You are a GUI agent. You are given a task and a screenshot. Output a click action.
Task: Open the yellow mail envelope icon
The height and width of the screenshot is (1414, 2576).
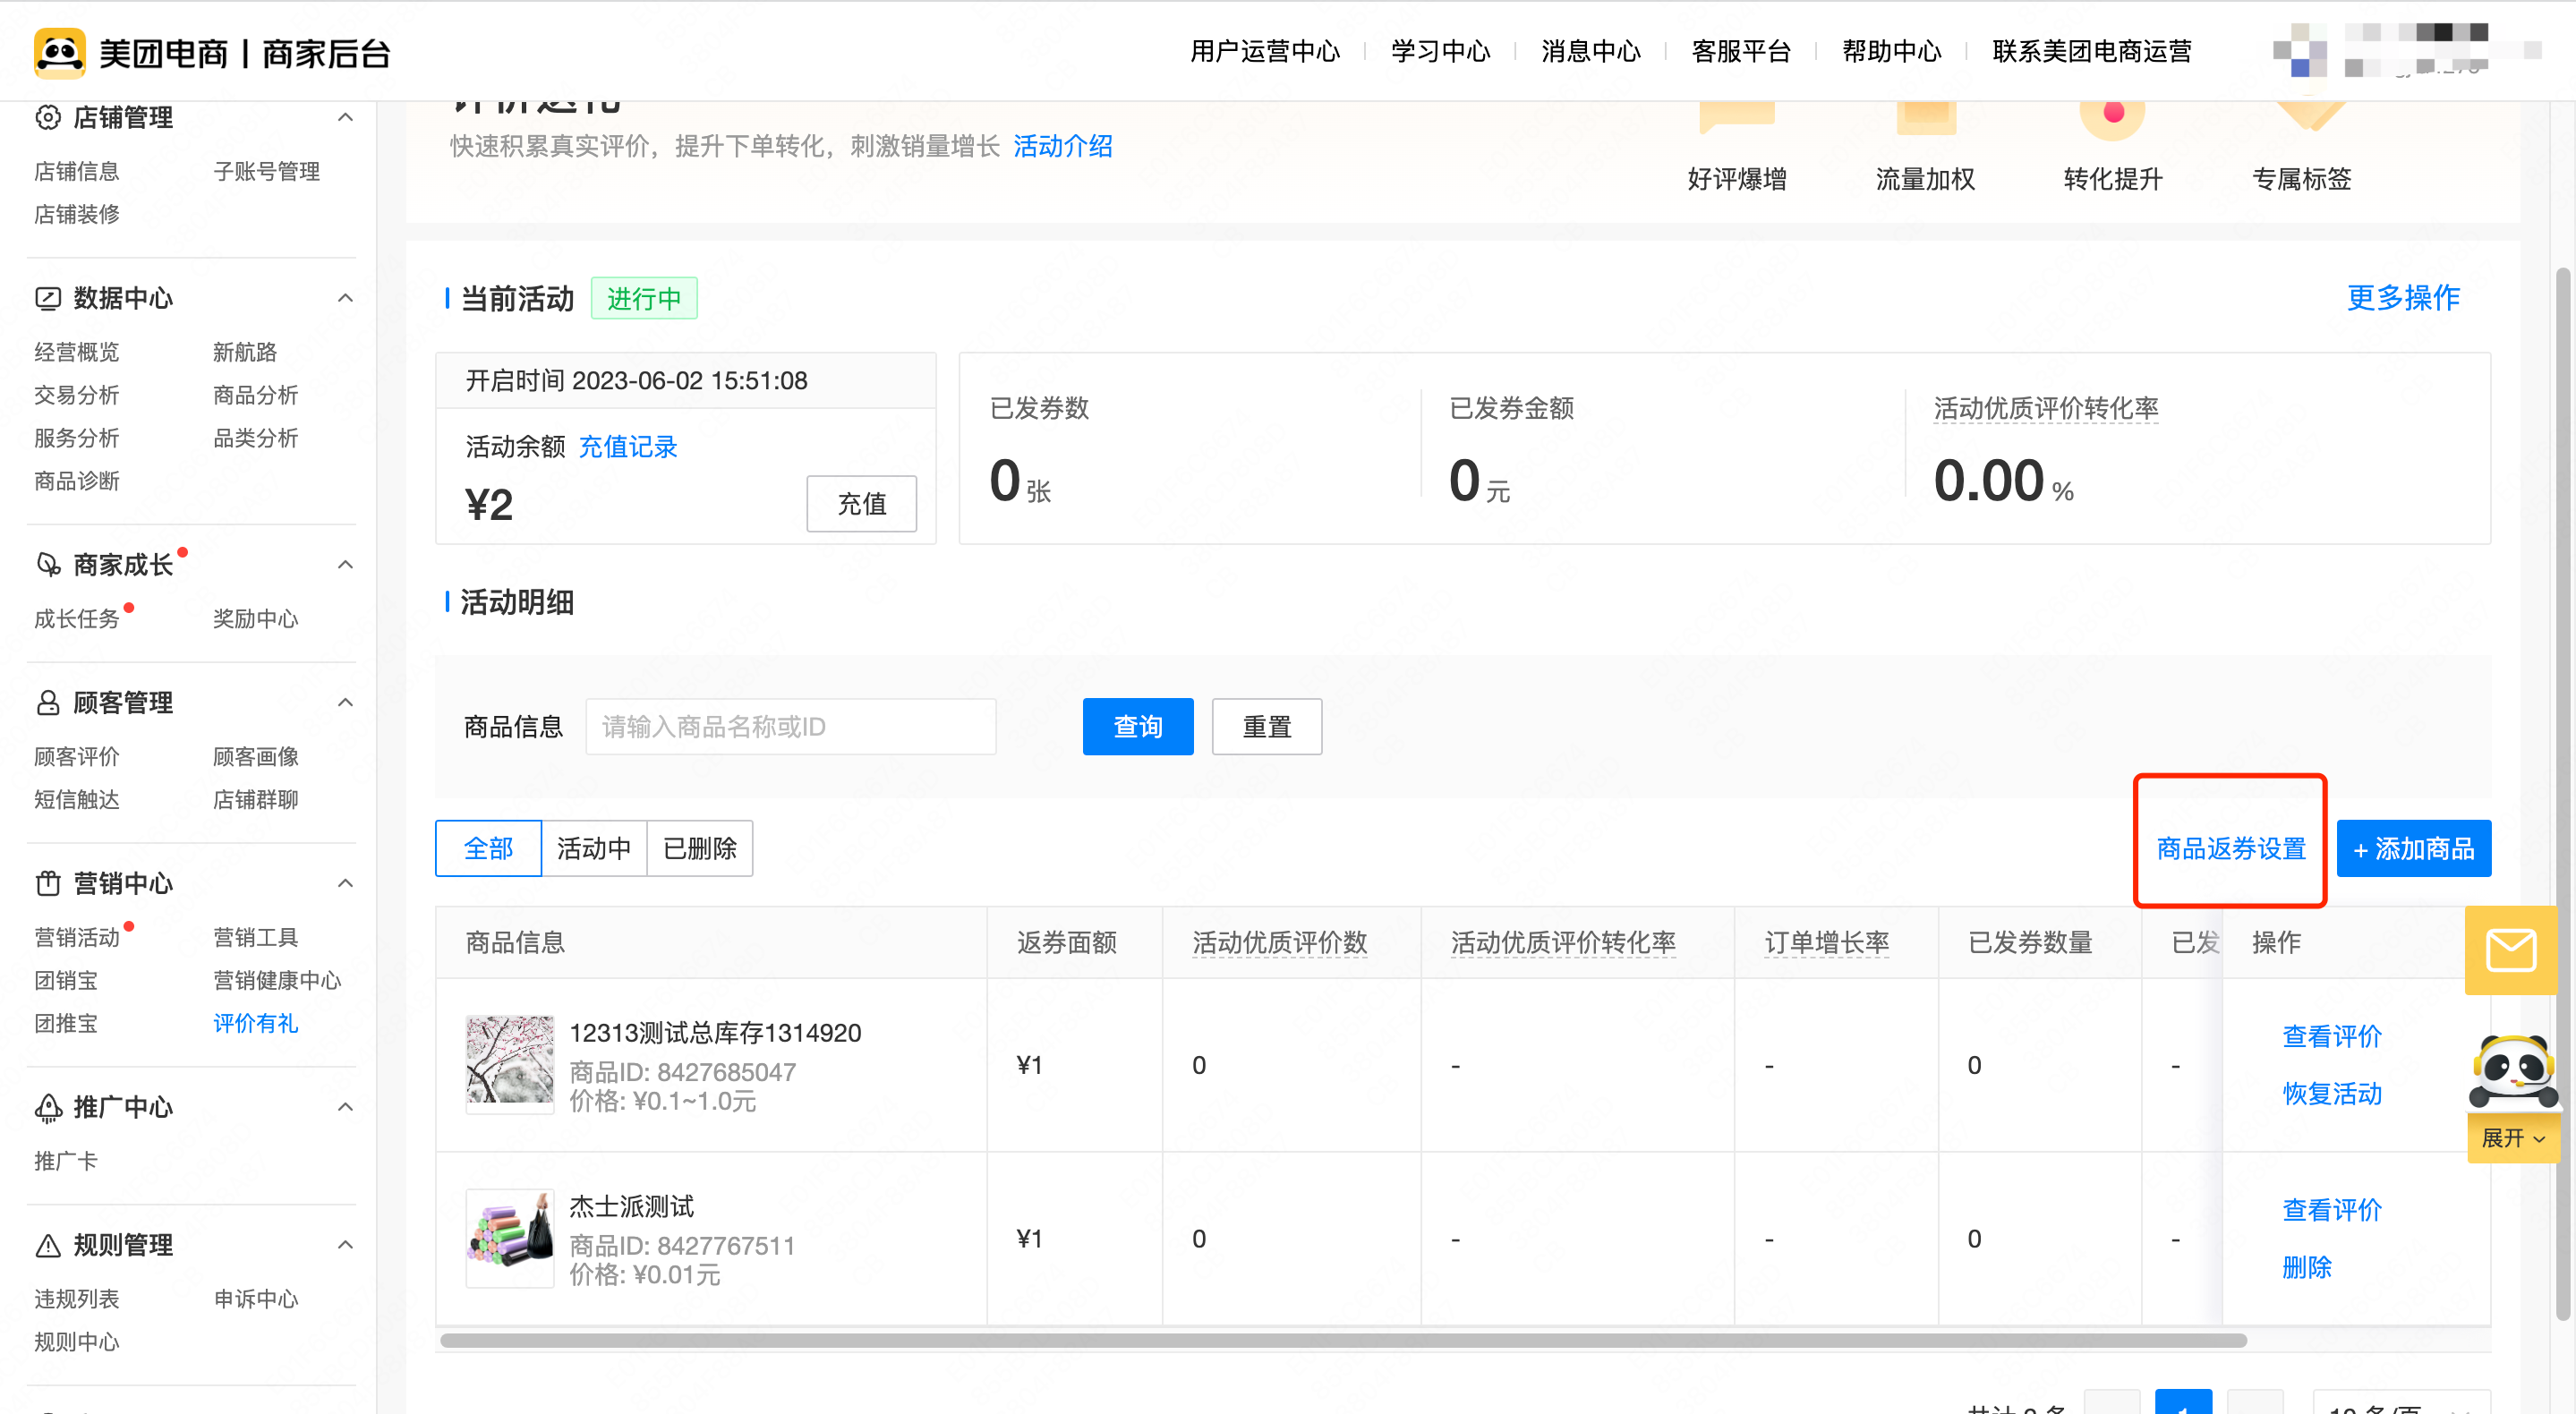tap(2510, 950)
